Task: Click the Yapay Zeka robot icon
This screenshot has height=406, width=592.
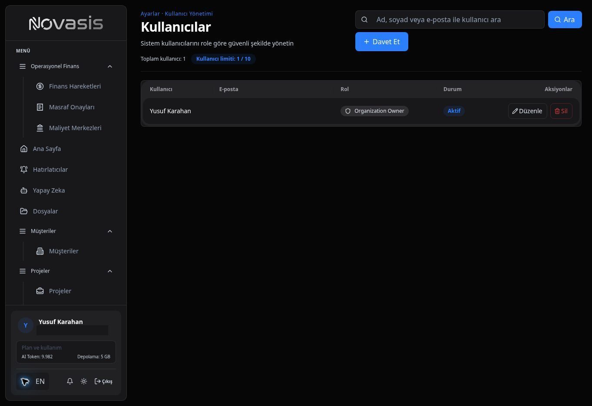Action: (x=24, y=190)
